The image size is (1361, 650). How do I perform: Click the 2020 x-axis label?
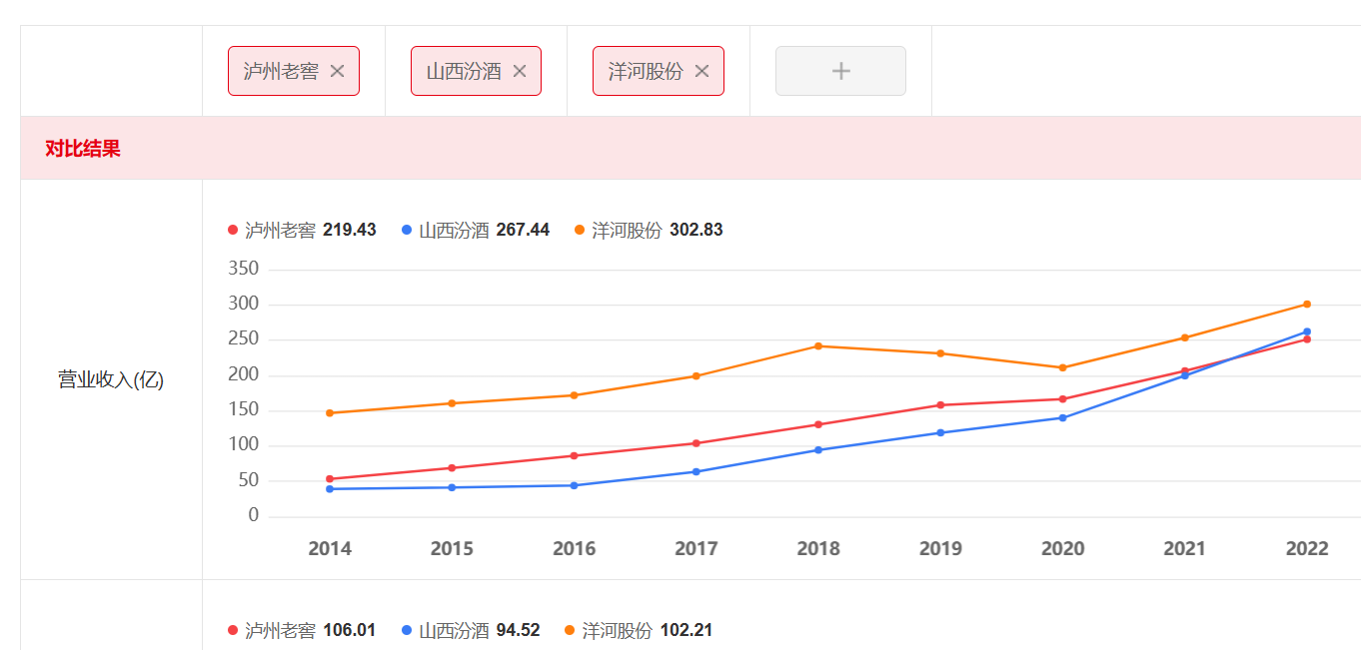(1063, 548)
